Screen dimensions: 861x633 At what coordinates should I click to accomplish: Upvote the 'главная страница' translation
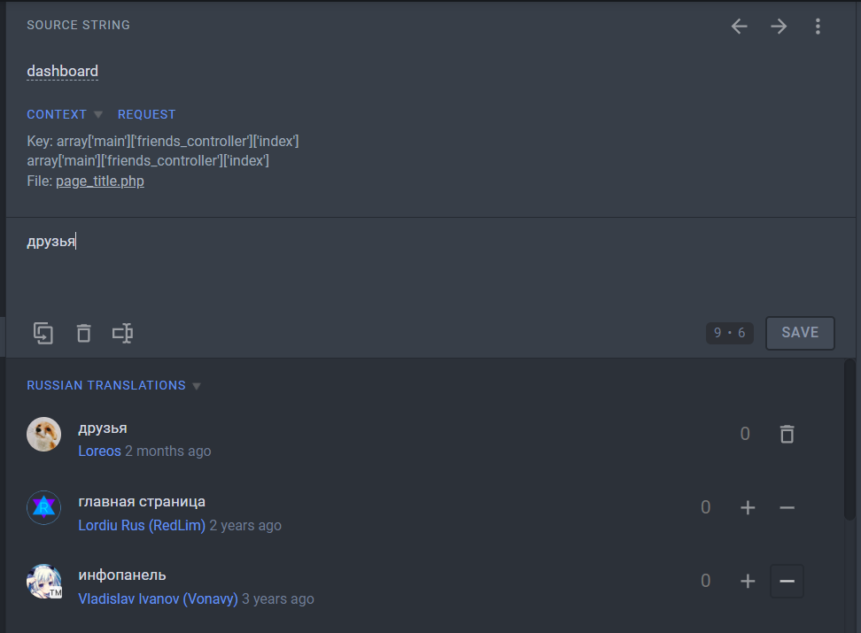pos(748,507)
